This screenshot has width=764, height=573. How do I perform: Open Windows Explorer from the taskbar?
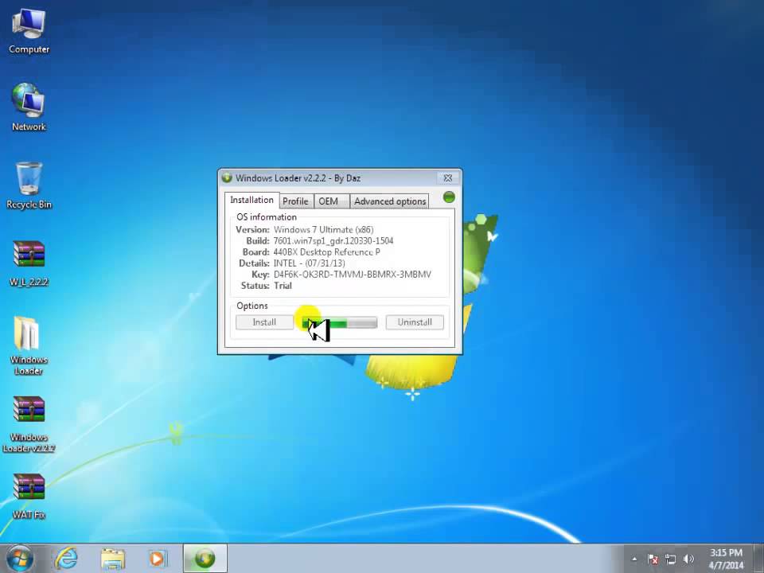[113, 559]
